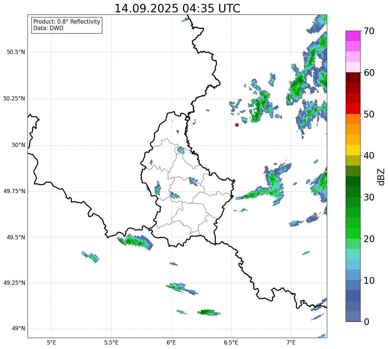This screenshot has width=389, height=349.
Task: Click the olive colorbar segment below 40
Action: (x=353, y=160)
